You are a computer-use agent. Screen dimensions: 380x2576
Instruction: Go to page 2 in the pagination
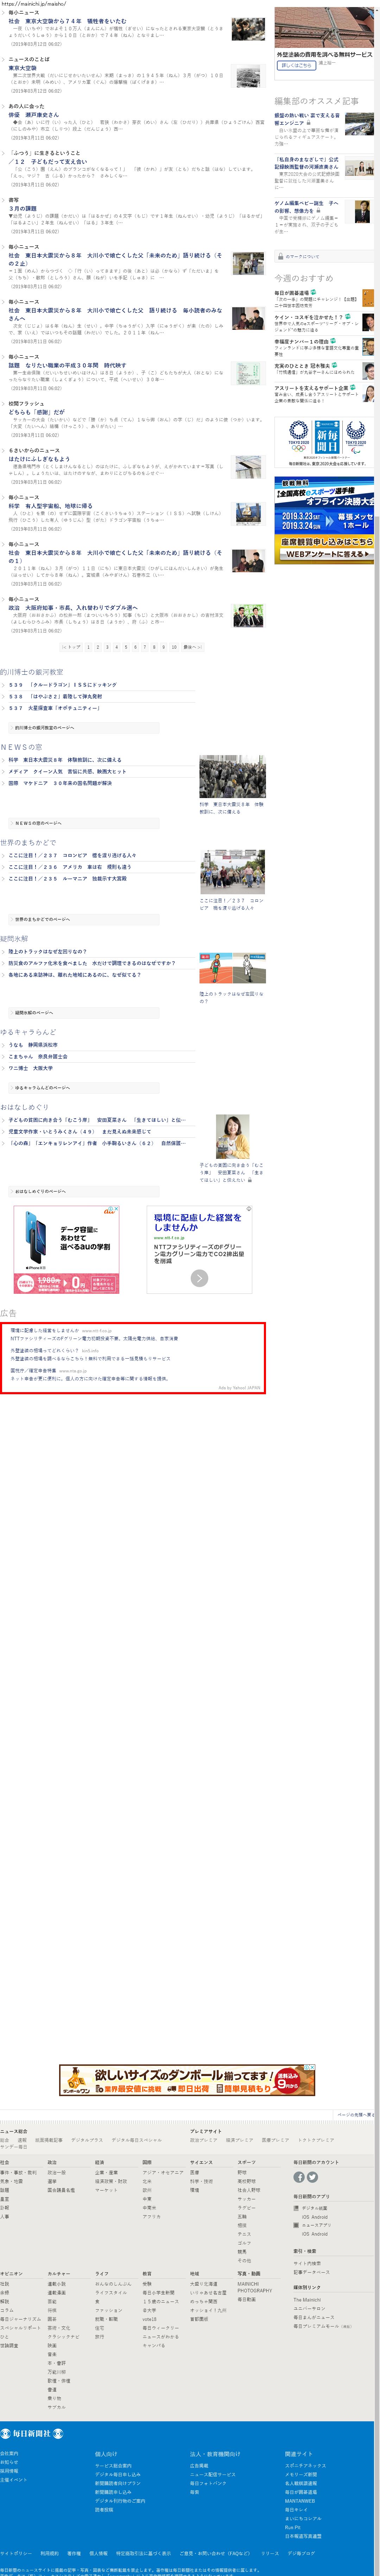coord(98,647)
